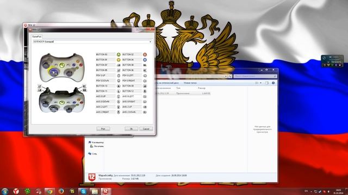348x195 pixels.
Task: Select the AXIS 0 UP mapping field
Action: tap(105, 96)
